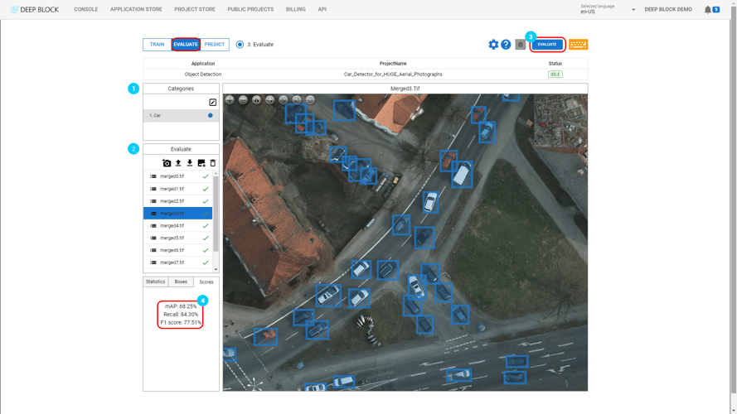Click the F1 score: 77.51% value
The image size is (737, 414).
181,322
